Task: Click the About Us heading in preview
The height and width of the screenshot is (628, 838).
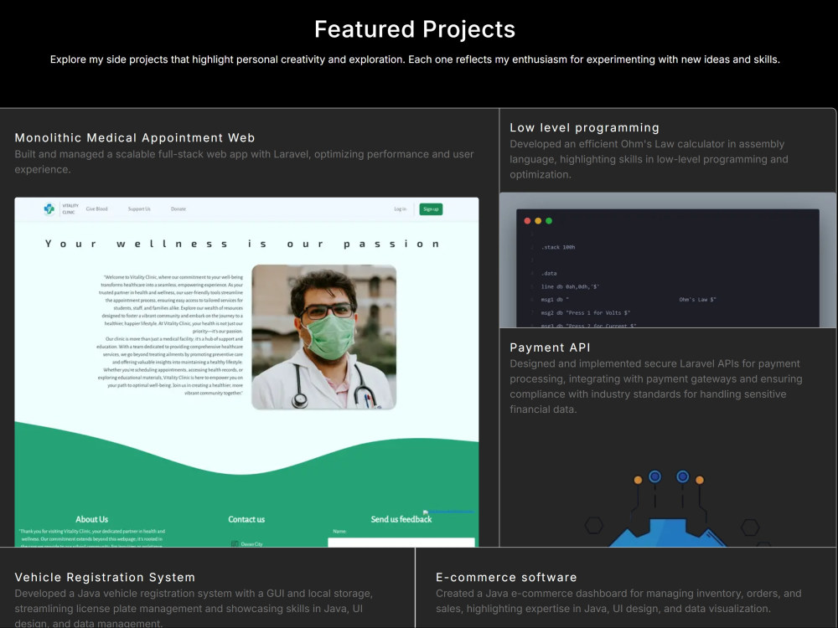Action: click(x=92, y=519)
